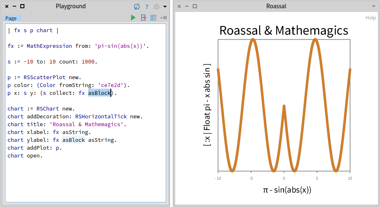
Task: Select the Page tab
Action: tap(12, 19)
